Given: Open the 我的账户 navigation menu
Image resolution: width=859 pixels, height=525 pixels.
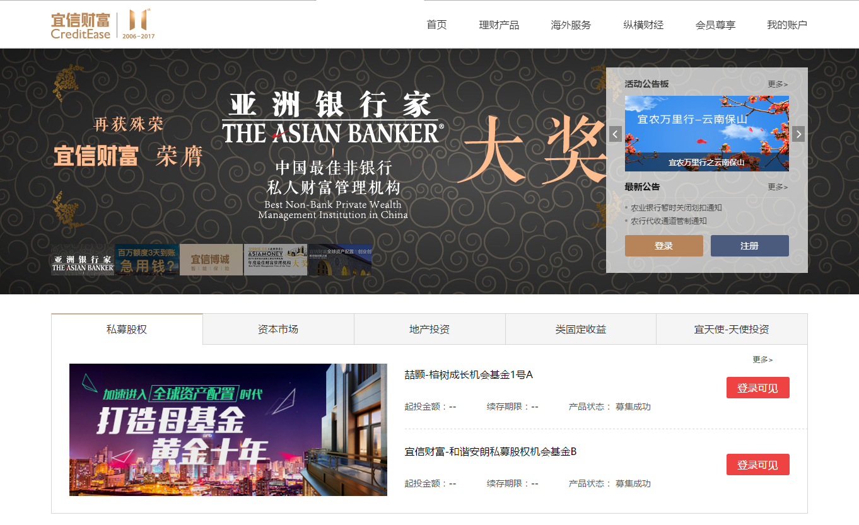Looking at the screenshot, I should click(x=788, y=25).
